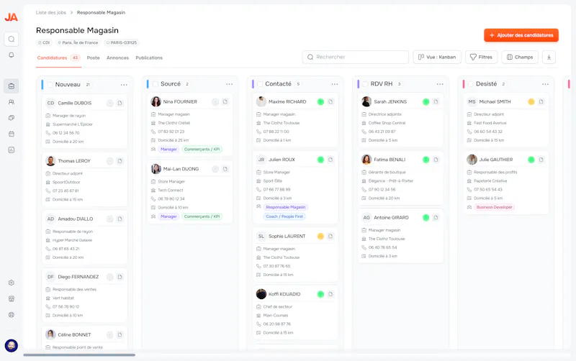576x361 pixels.
Task: Click Coach / People First tag
Action: point(284,216)
